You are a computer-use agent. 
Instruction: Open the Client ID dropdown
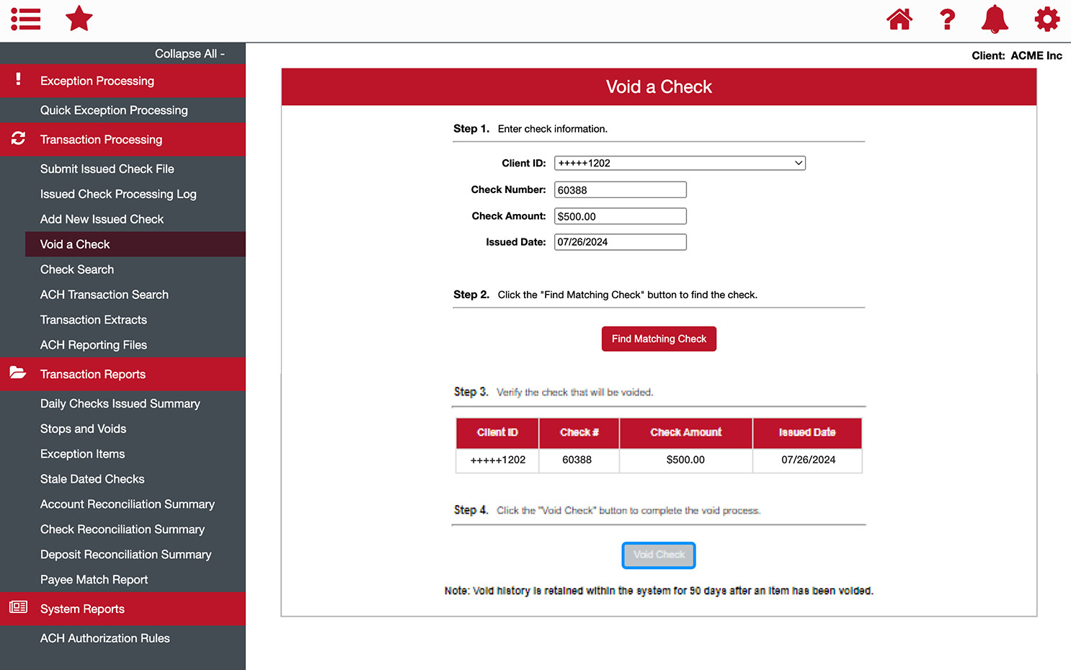tap(680, 164)
